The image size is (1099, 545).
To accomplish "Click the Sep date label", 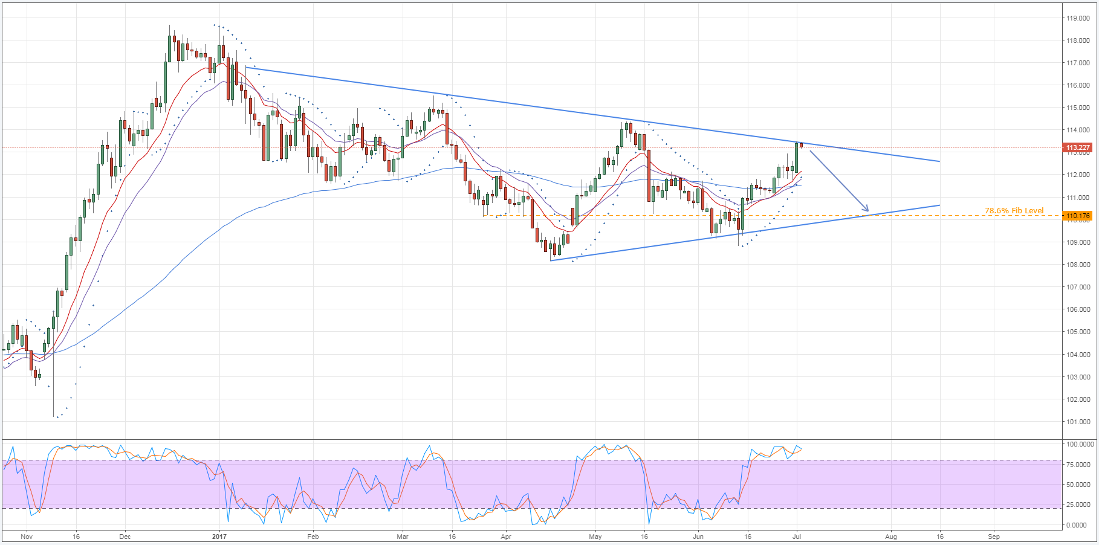I will click(994, 536).
